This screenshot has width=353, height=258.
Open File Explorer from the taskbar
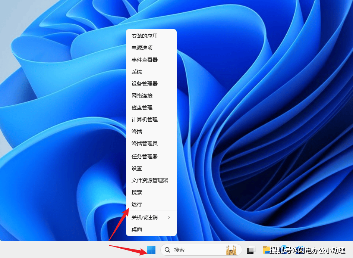(267, 250)
